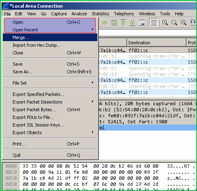Open the Go menu

click(x=44, y=14)
